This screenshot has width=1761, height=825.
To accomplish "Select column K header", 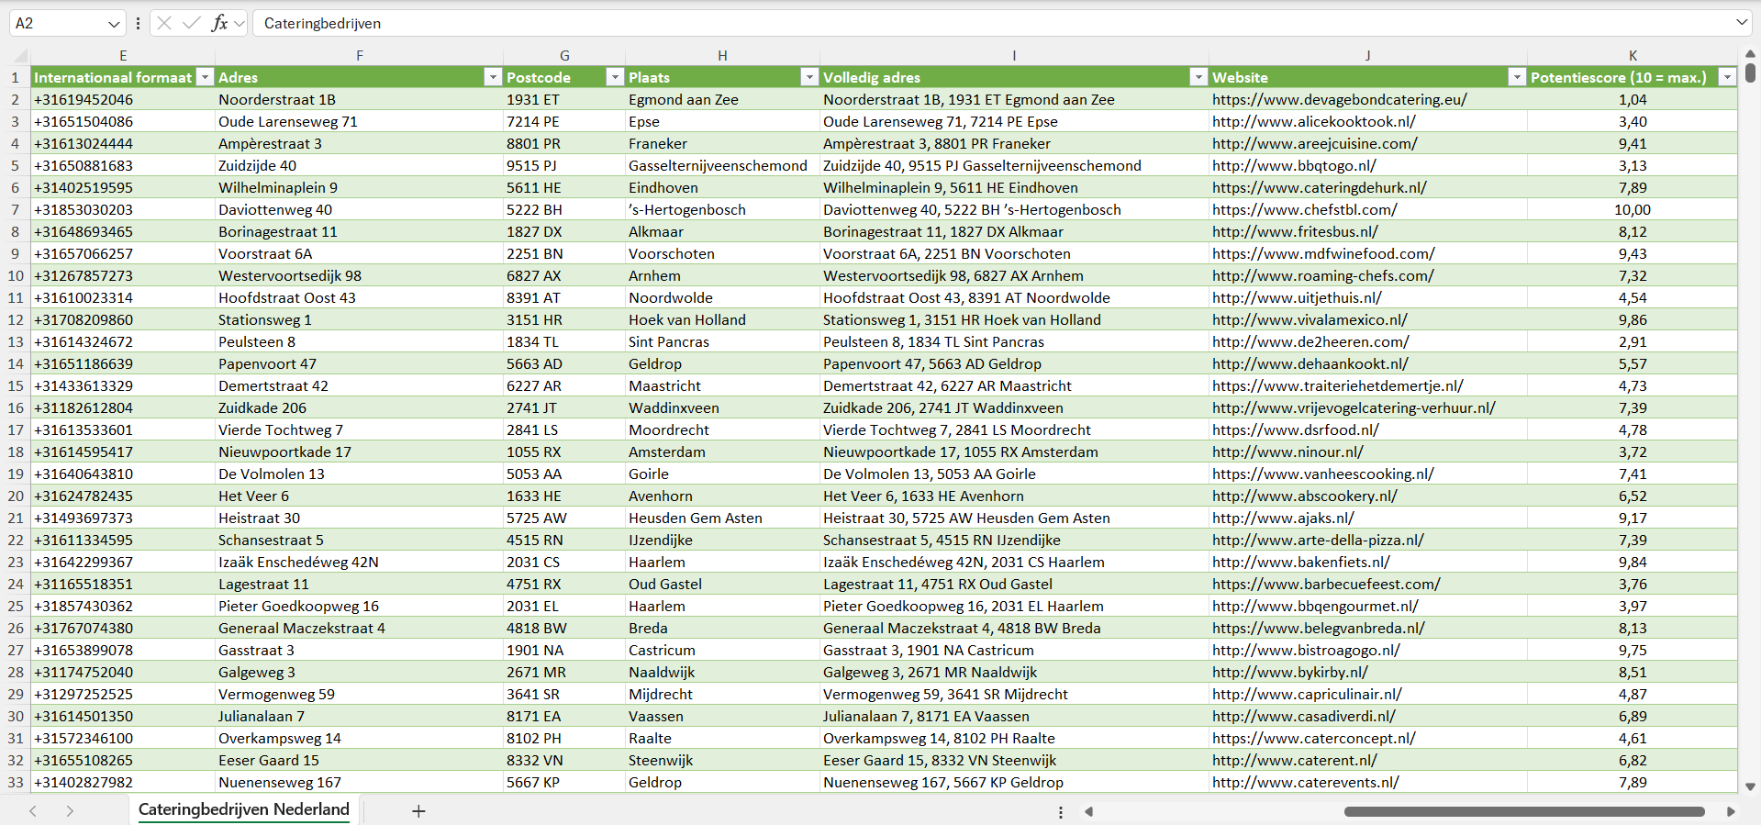I will tap(1633, 55).
